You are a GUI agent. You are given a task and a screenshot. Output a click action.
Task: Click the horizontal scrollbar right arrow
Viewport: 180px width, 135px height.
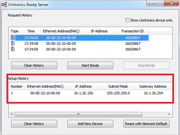pos(169,114)
